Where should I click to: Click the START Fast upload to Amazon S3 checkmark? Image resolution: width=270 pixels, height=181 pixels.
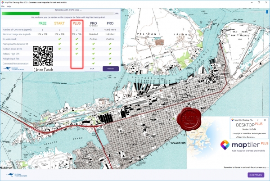tap(59, 44)
